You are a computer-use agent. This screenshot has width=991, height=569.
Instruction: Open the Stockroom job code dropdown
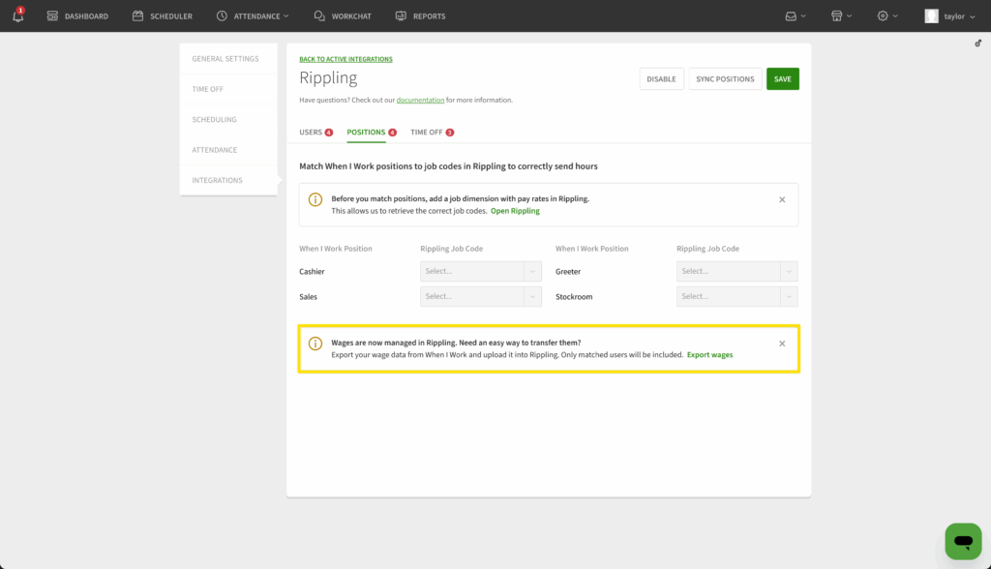(x=736, y=297)
